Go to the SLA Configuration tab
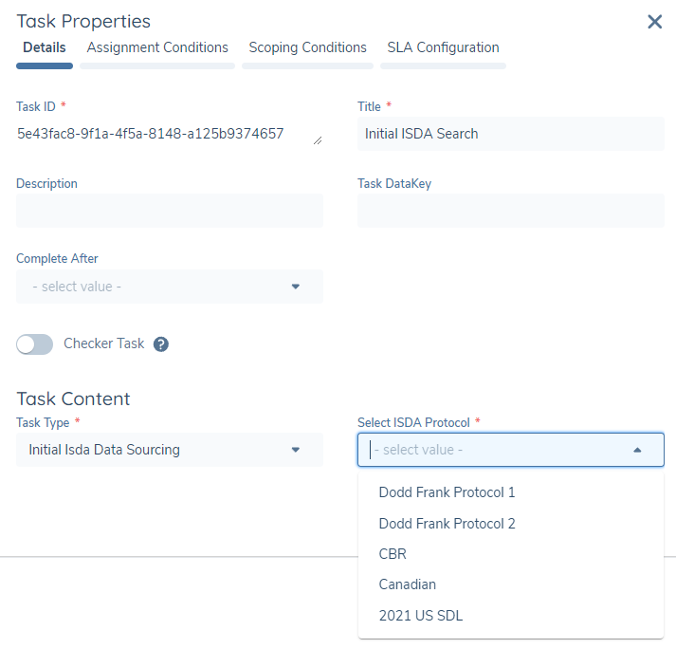 [443, 47]
